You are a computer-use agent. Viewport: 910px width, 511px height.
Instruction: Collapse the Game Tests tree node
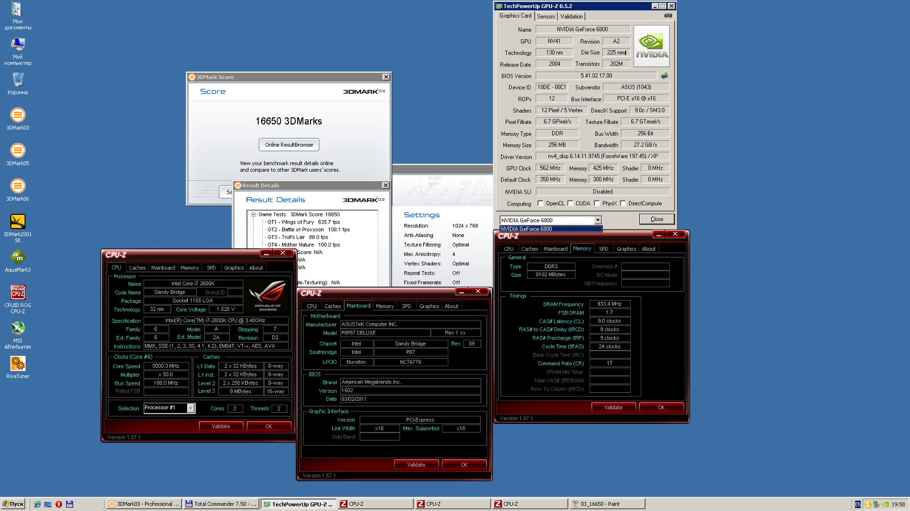coord(254,214)
